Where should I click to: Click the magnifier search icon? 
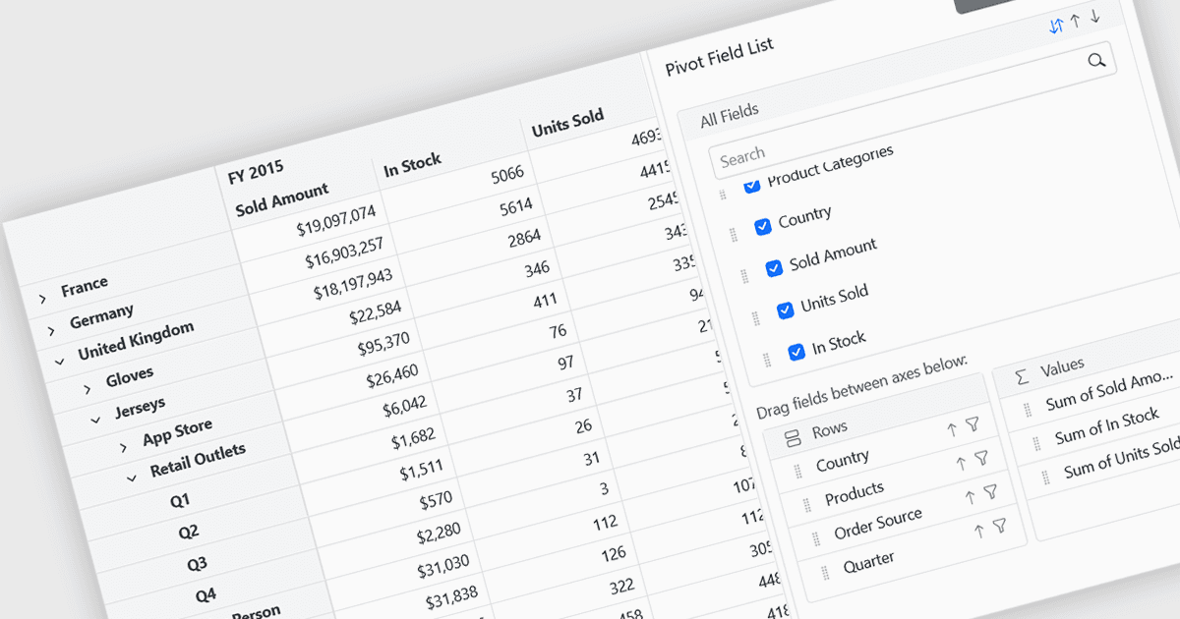click(x=1097, y=61)
